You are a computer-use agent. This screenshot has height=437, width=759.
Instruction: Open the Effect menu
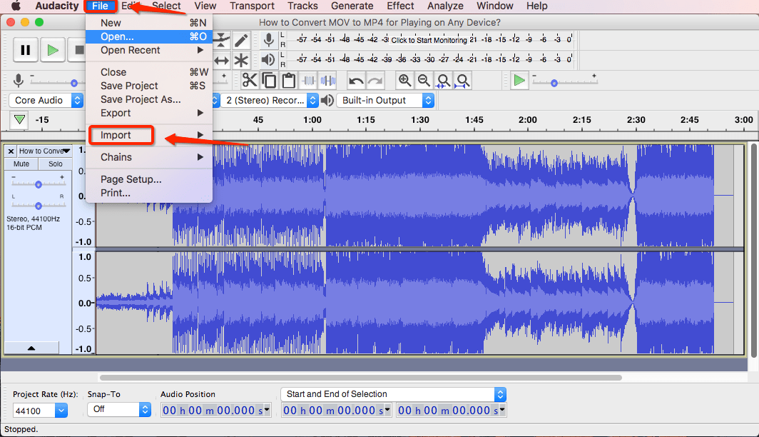coord(400,6)
